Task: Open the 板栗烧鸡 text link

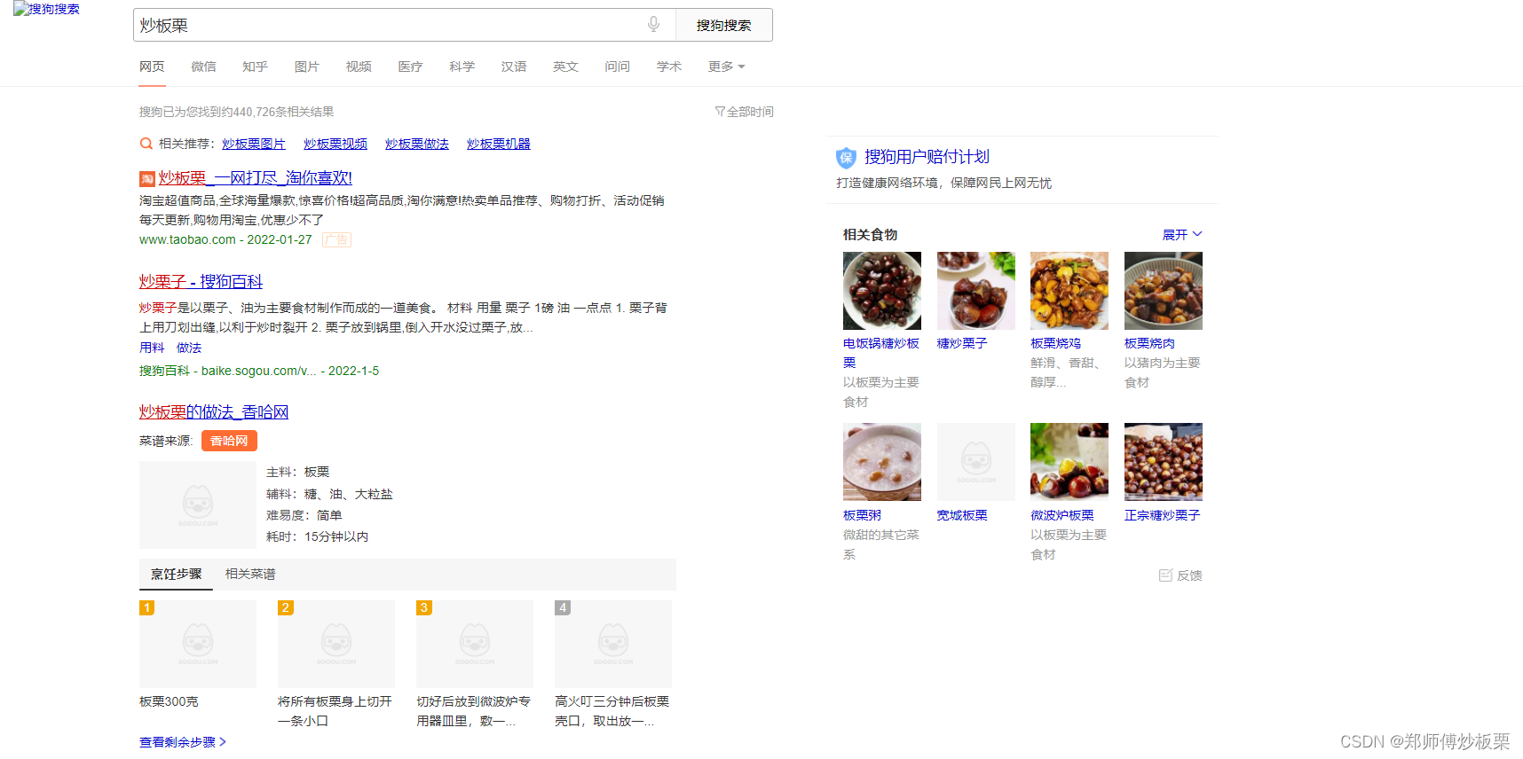Action: click(x=1056, y=343)
